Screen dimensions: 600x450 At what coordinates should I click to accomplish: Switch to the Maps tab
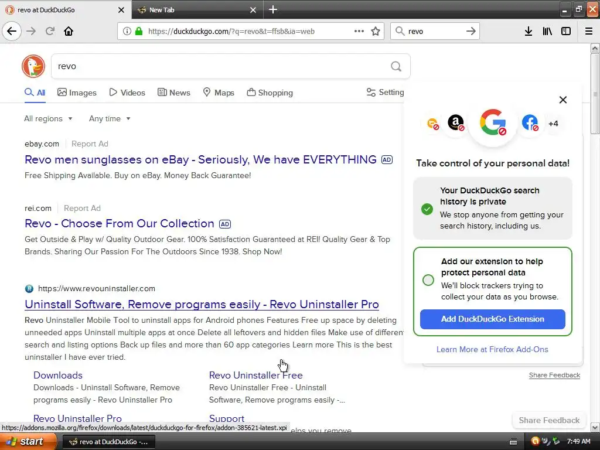(x=219, y=93)
